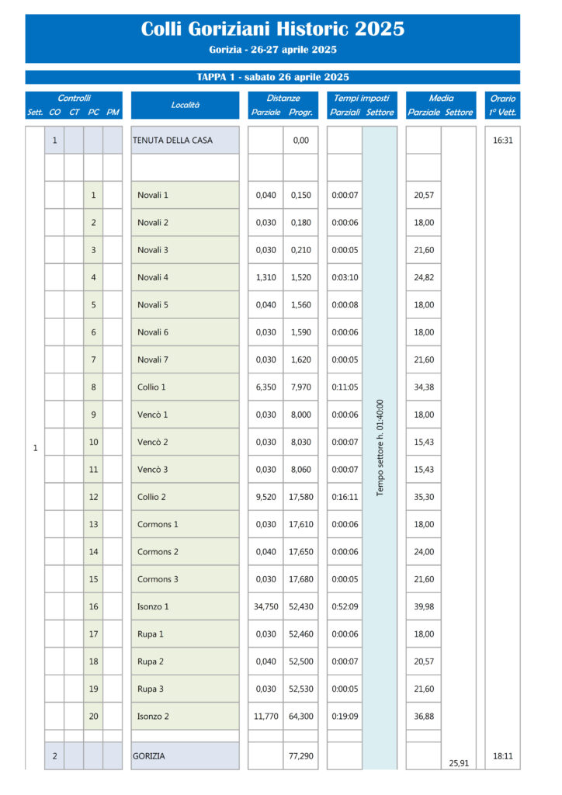
Task: Select the 'Novali 4' location cell
Action: (185, 277)
